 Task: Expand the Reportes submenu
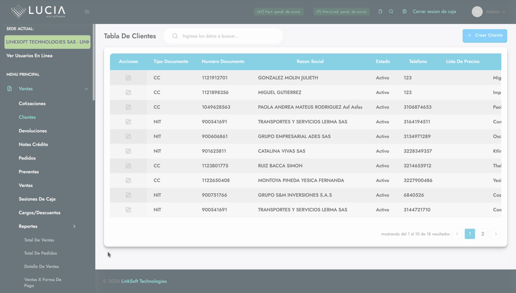(74, 226)
